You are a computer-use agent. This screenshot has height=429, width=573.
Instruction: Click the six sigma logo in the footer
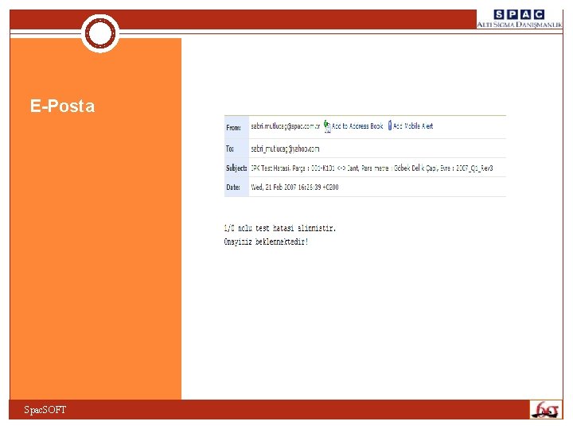[x=546, y=410]
